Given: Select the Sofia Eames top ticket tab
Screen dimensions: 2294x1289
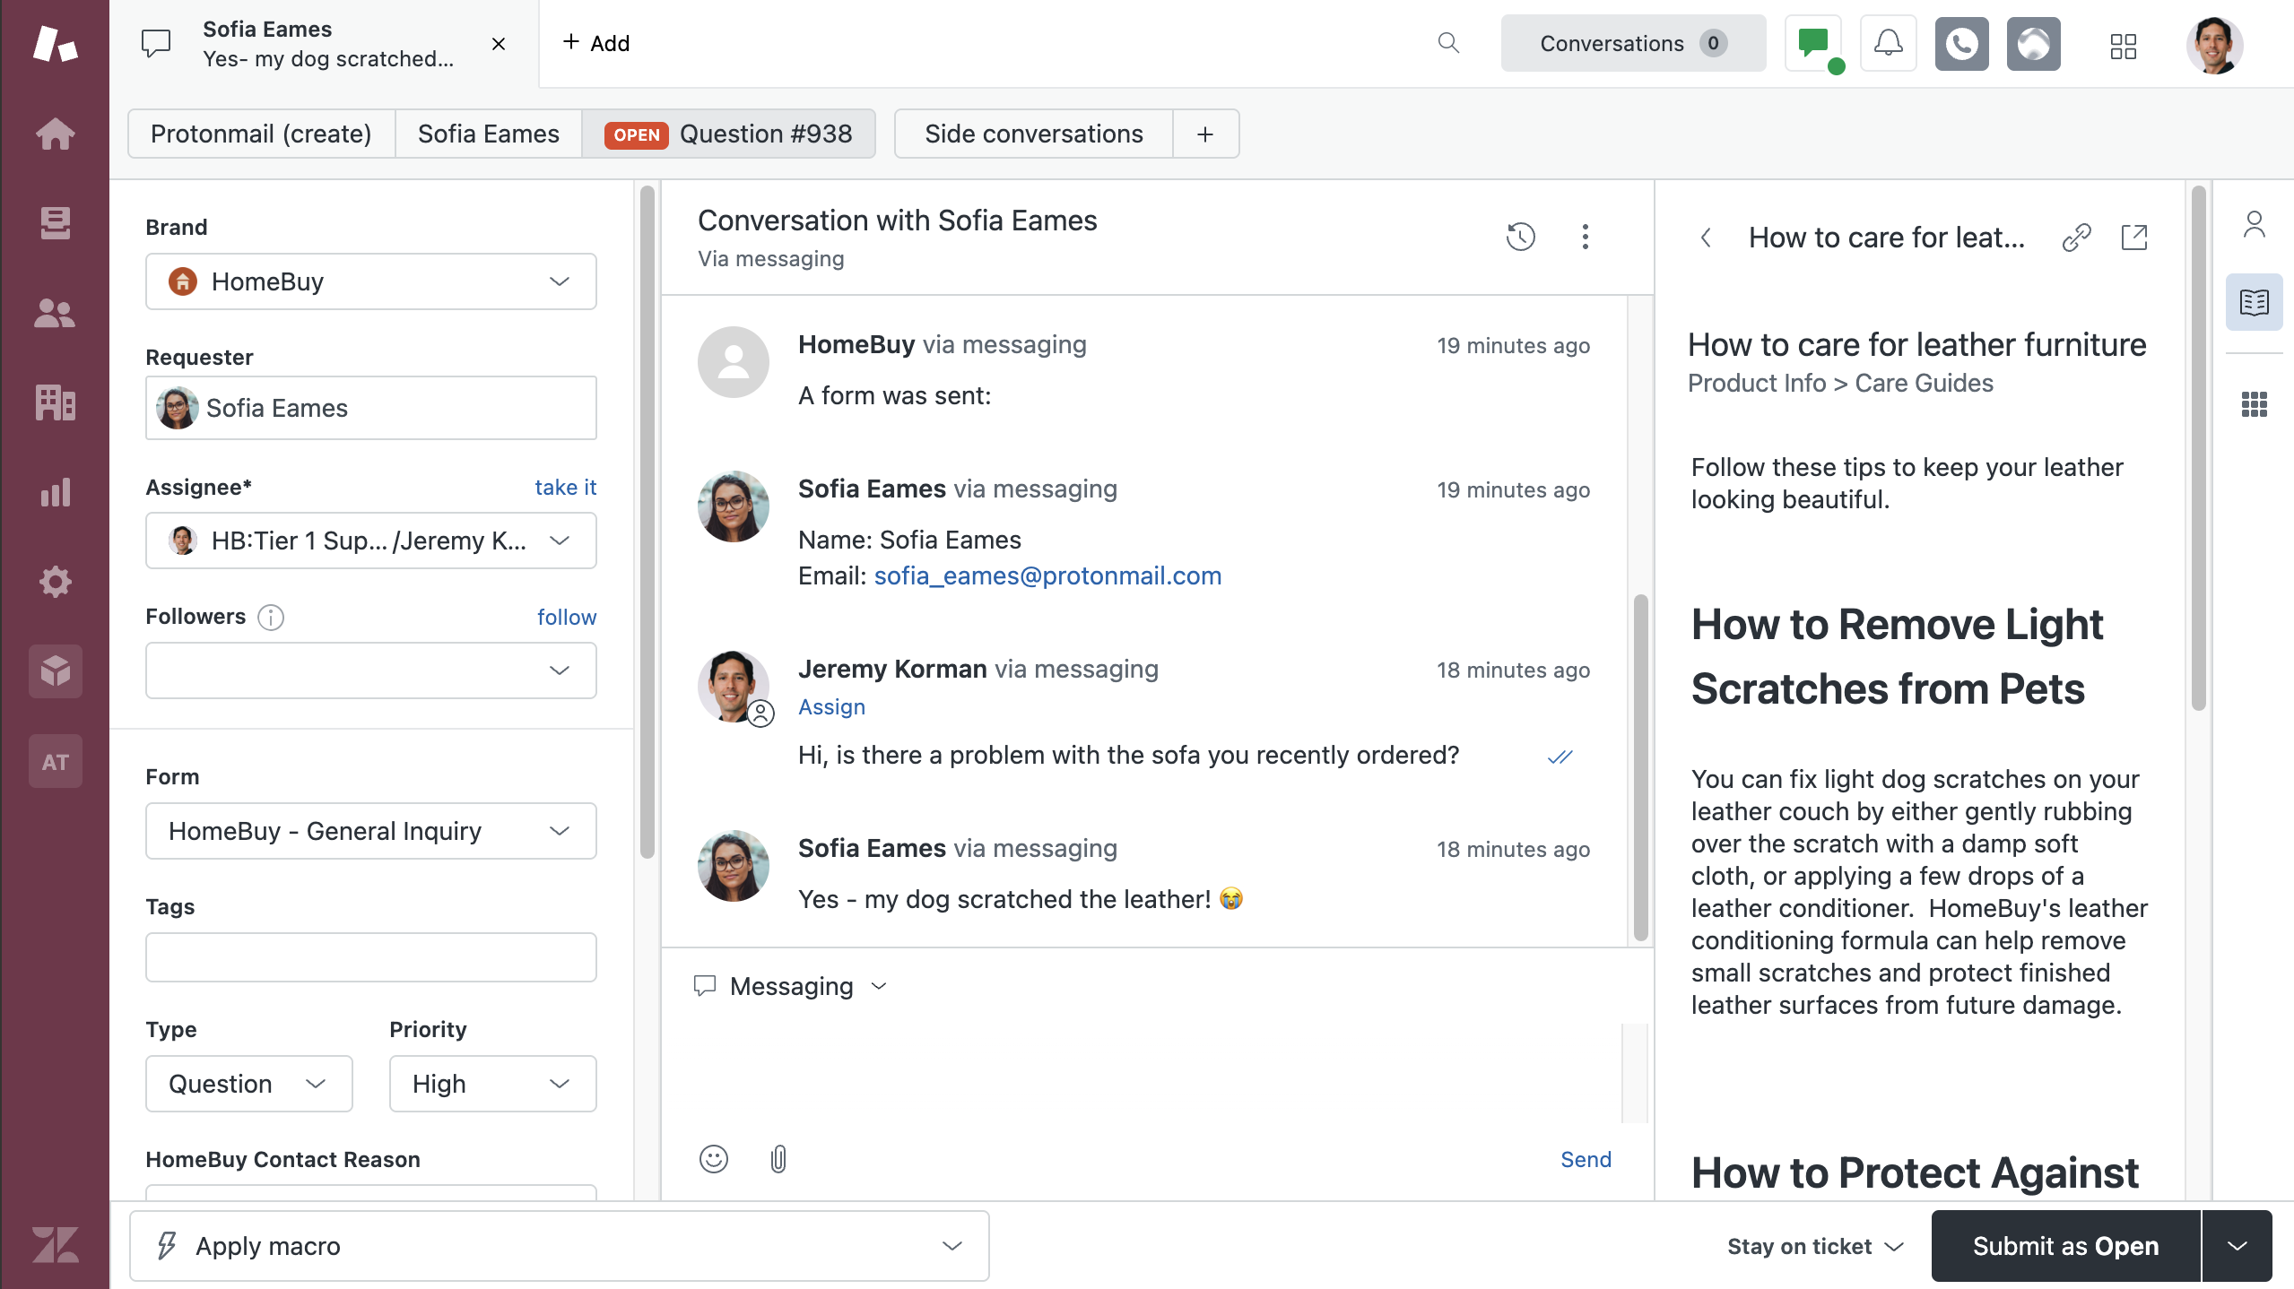Looking at the screenshot, I should click(x=324, y=44).
